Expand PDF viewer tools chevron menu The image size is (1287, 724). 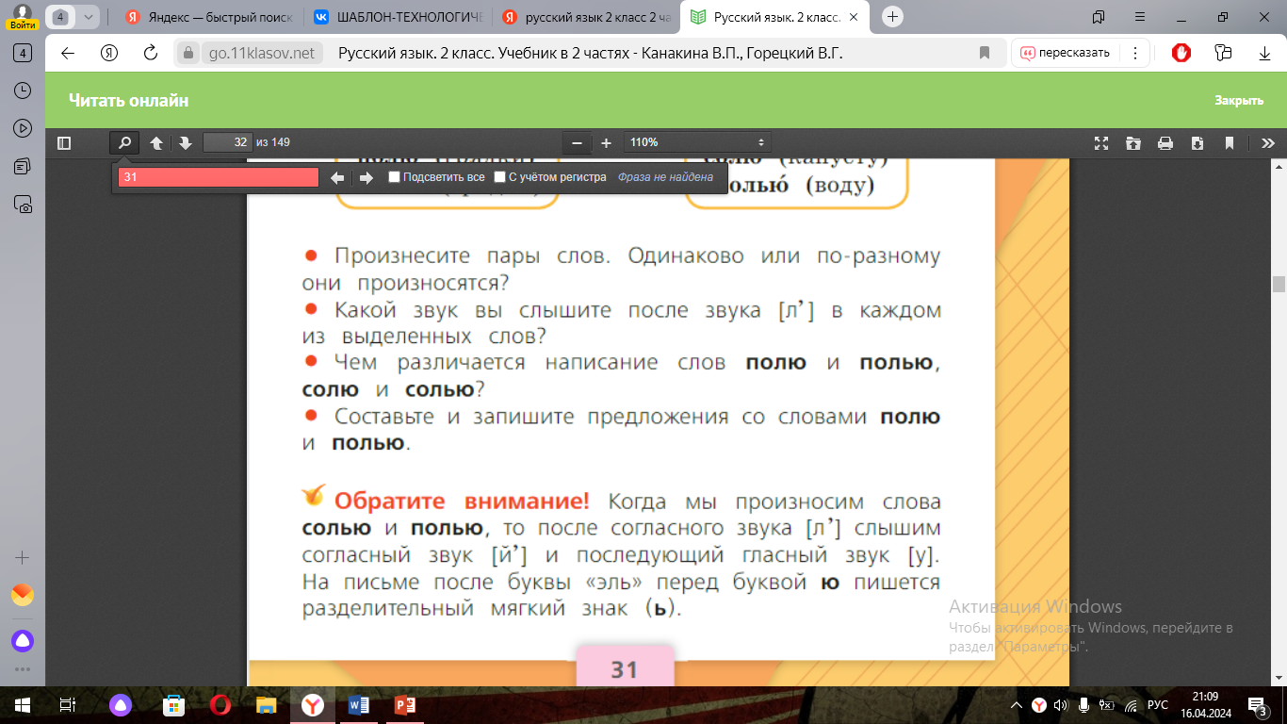coord(1267,143)
